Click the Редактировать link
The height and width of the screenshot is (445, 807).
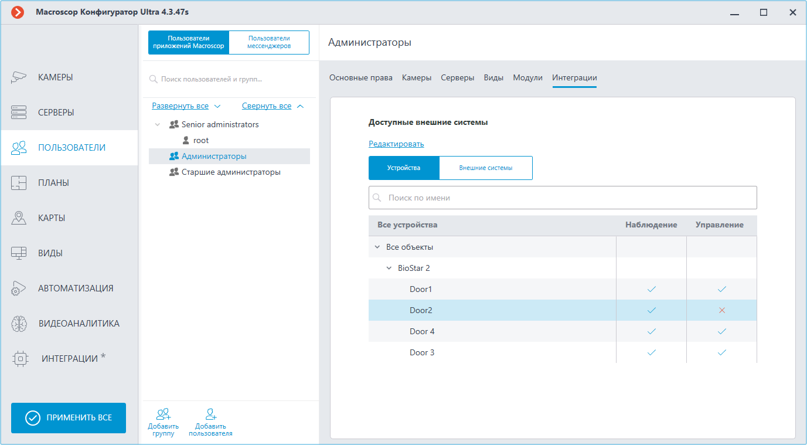(x=396, y=144)
